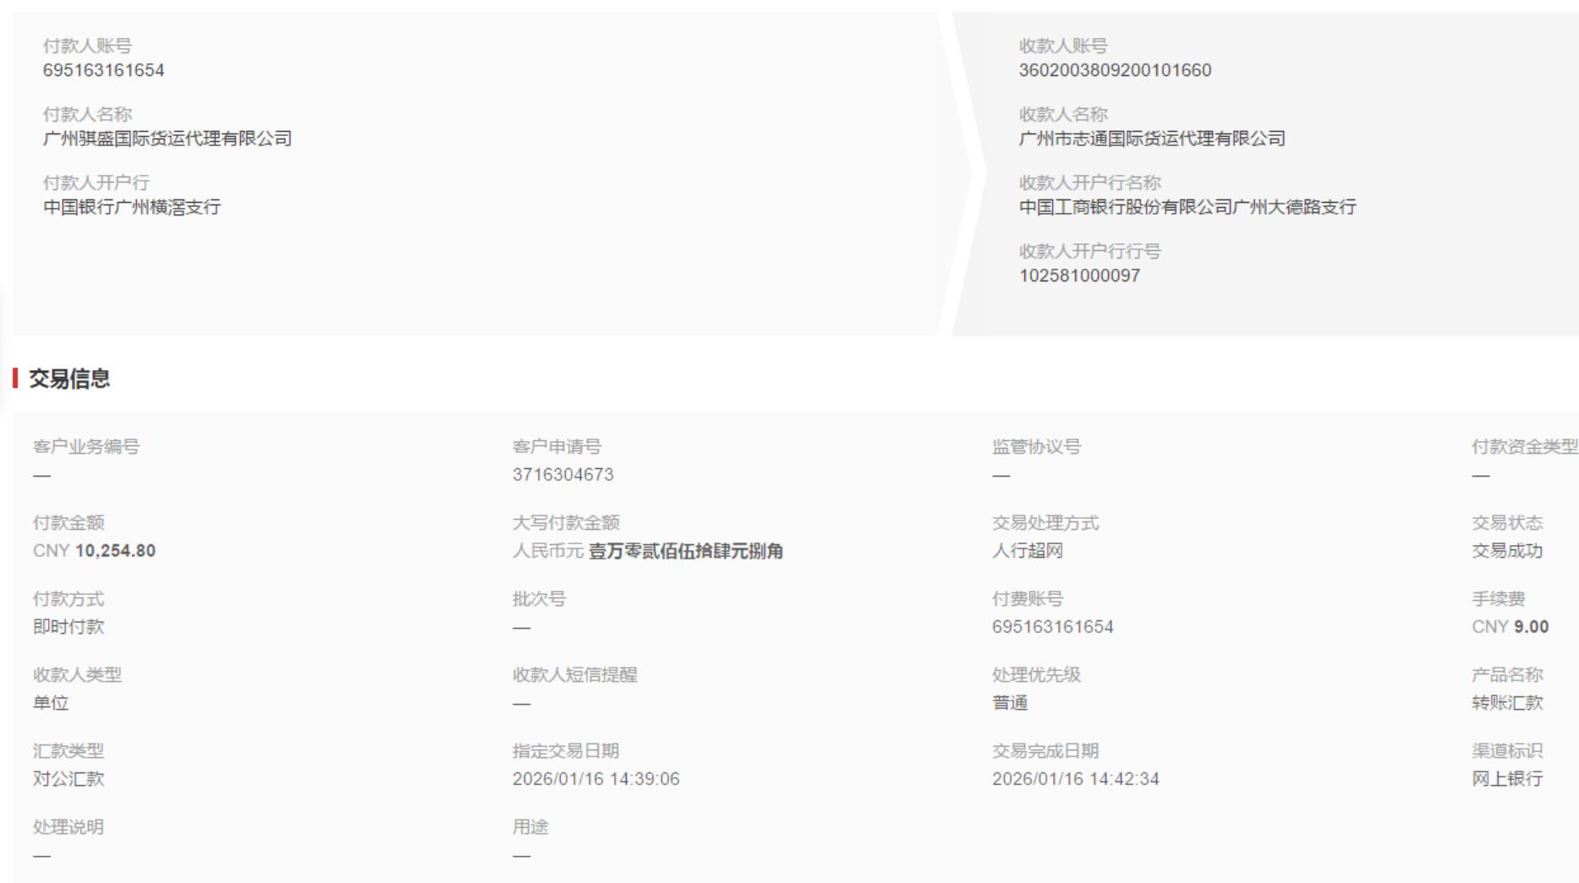Click customer application number 3716304673
Viewport: 1579px width, 883px height.
(562, 475)
